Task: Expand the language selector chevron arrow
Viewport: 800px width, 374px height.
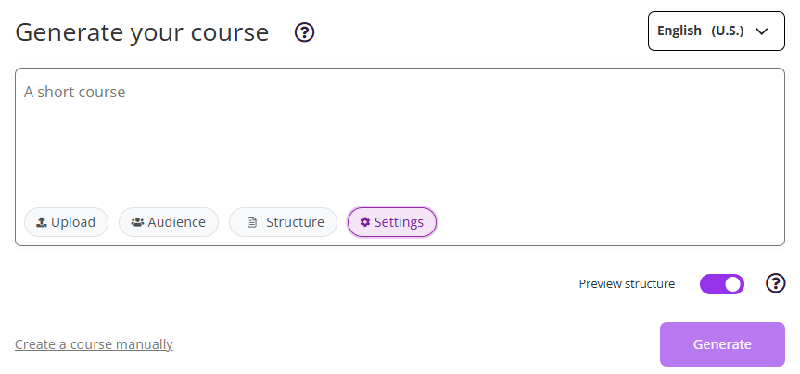Action: point(763,31)
